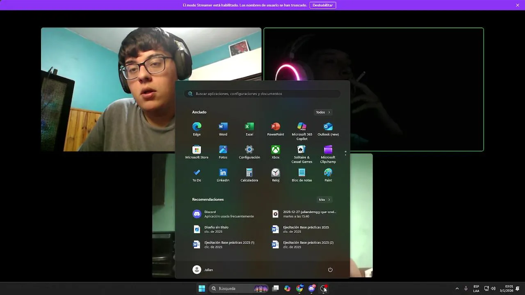Open Configuración settings app
Image resolution: width=525 pixels, height=295 pixels.
coord(249,152)
